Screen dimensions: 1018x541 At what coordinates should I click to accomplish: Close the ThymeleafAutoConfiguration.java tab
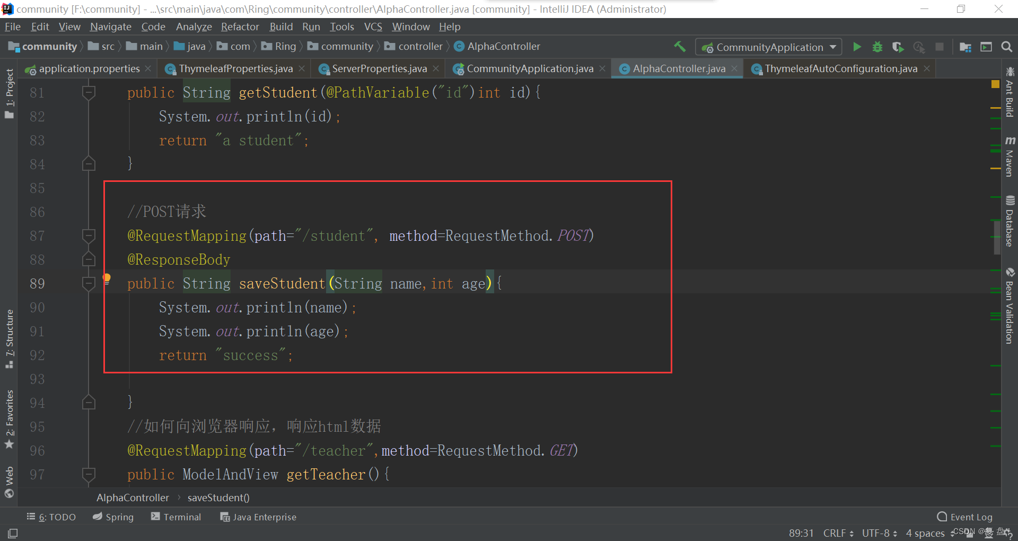(927, 68)
